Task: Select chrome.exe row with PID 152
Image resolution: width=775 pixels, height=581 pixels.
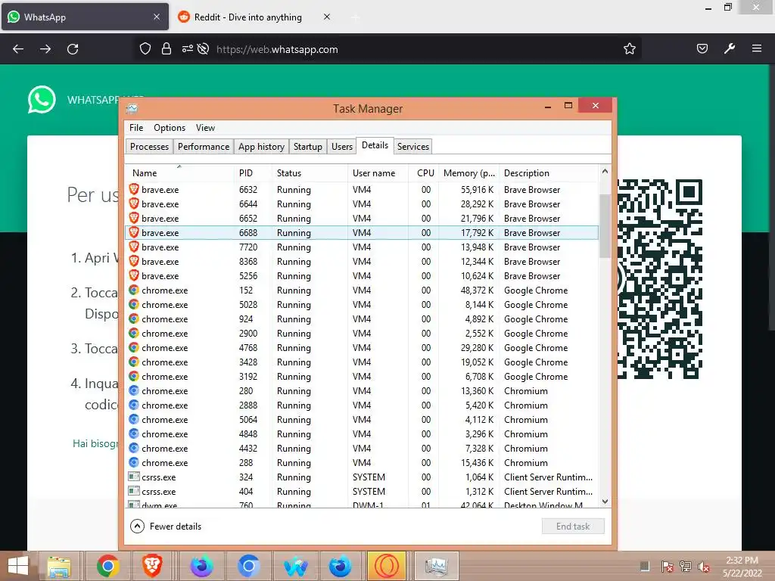Action: coord(363,290)
